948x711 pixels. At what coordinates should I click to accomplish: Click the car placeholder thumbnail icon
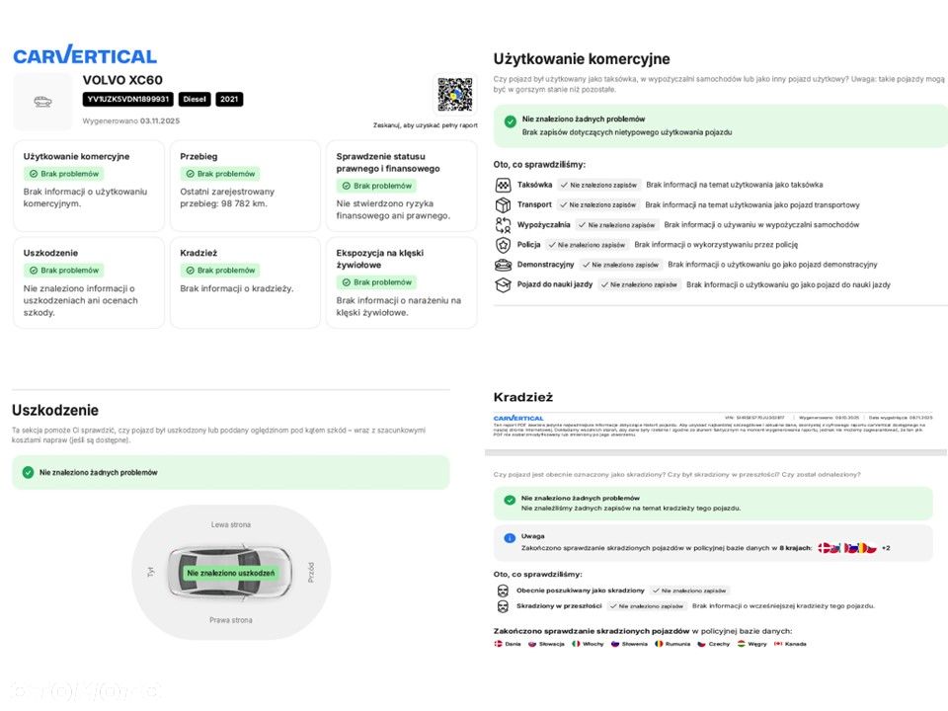pyautogui.click(x=42, y=102)
